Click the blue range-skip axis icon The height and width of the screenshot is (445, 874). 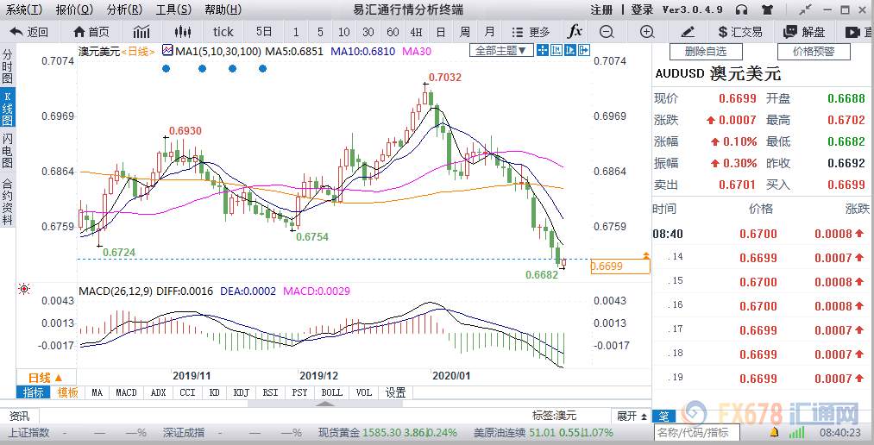(556, 51)
